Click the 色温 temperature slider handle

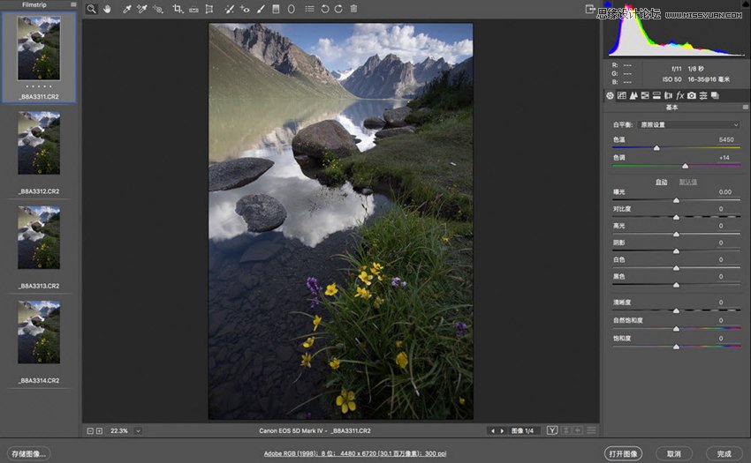pyautogui.click(x=656, y=148)
